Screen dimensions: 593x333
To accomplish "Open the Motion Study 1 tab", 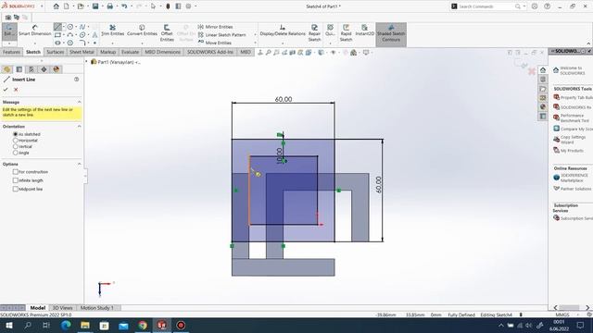I will click(96, 308).
